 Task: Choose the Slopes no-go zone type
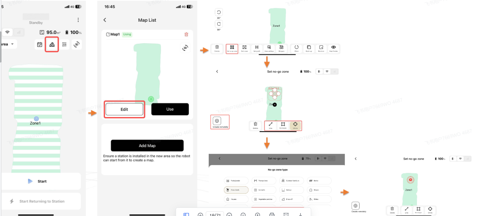pyautogui.click(x=319, y=190)
